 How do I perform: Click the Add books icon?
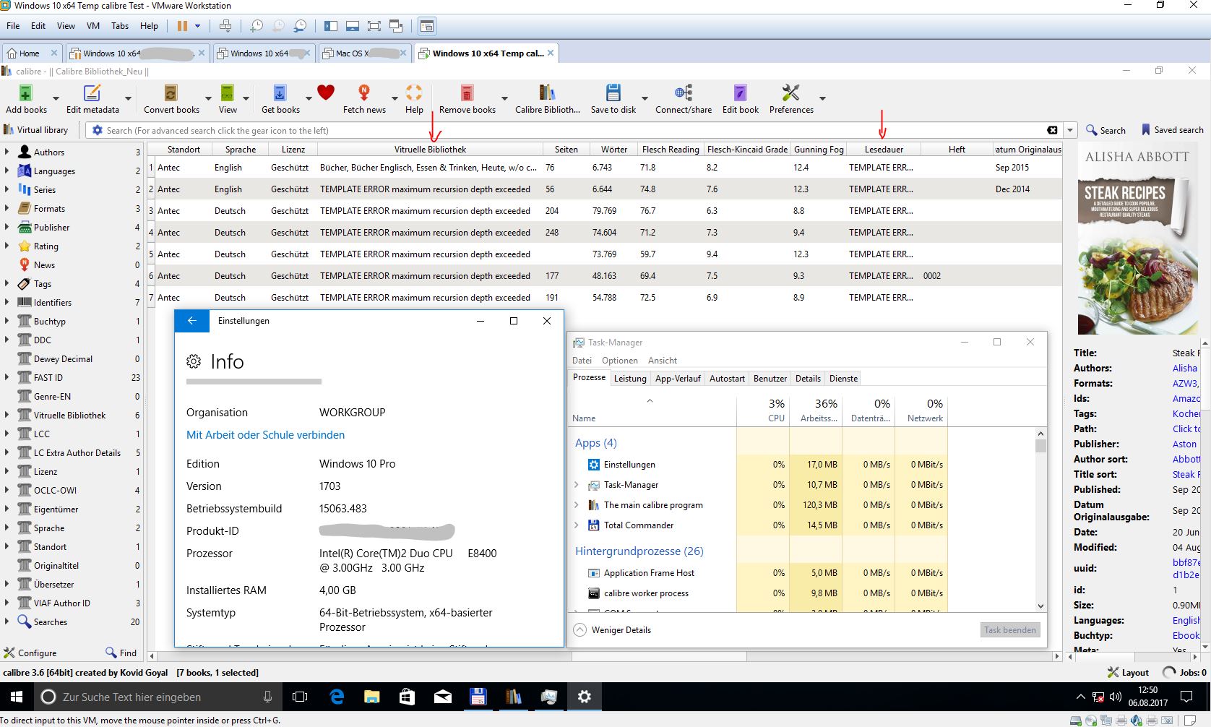point(25,93)
